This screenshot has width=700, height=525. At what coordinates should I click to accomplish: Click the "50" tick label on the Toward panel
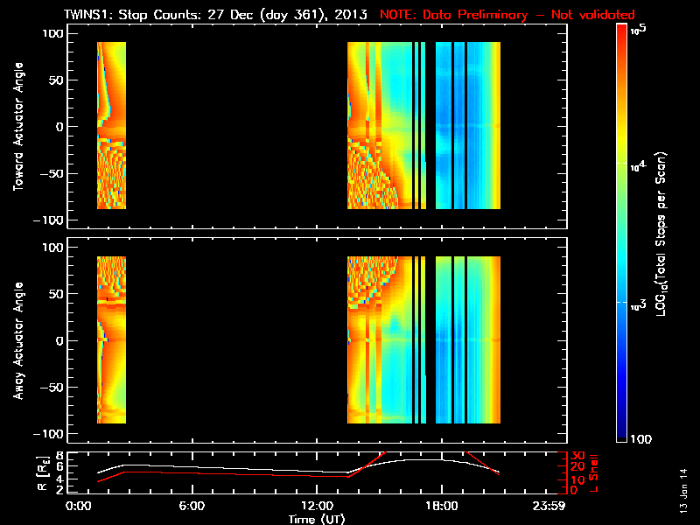[x=57, y=80]
